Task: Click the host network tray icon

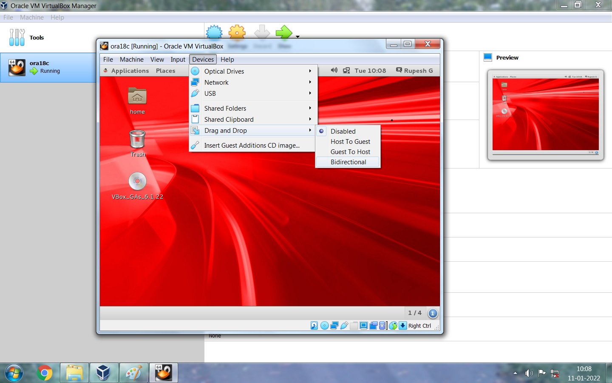Action: [555, 373]
